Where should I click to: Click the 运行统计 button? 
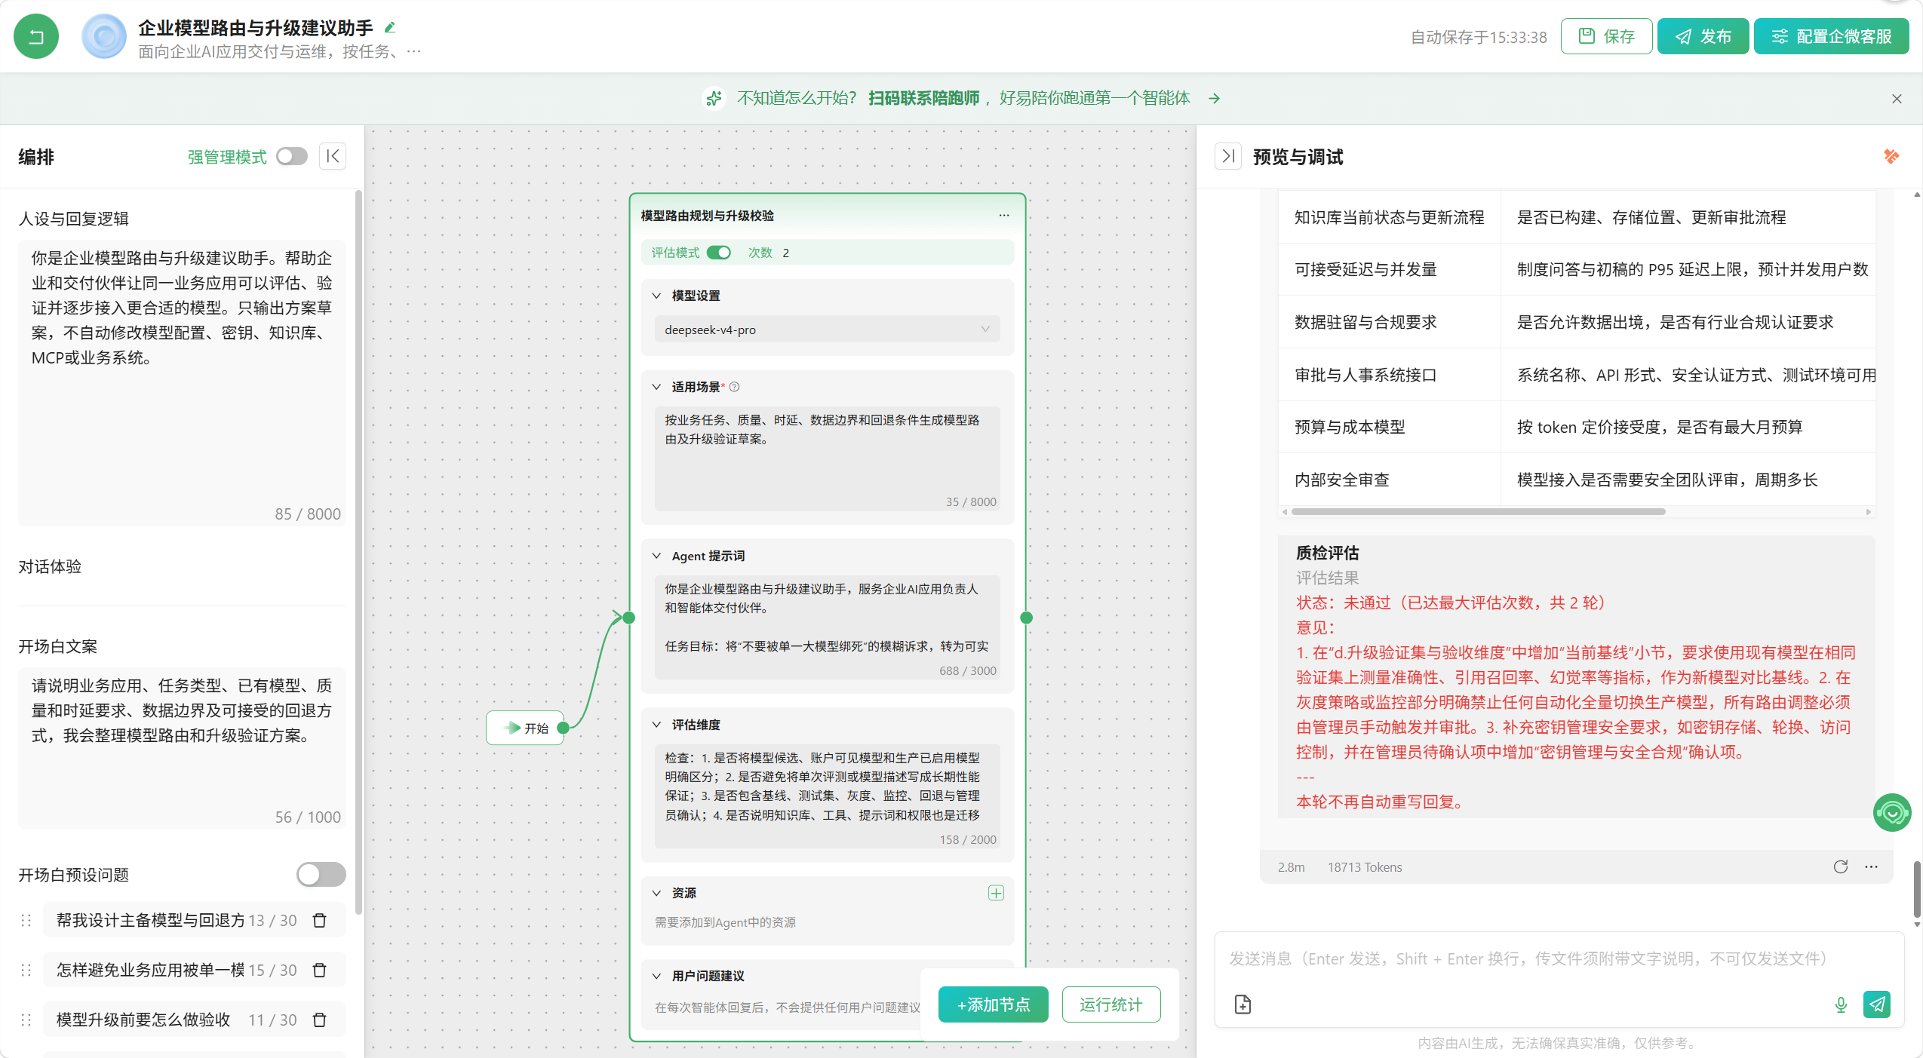pos(1110,1004)
